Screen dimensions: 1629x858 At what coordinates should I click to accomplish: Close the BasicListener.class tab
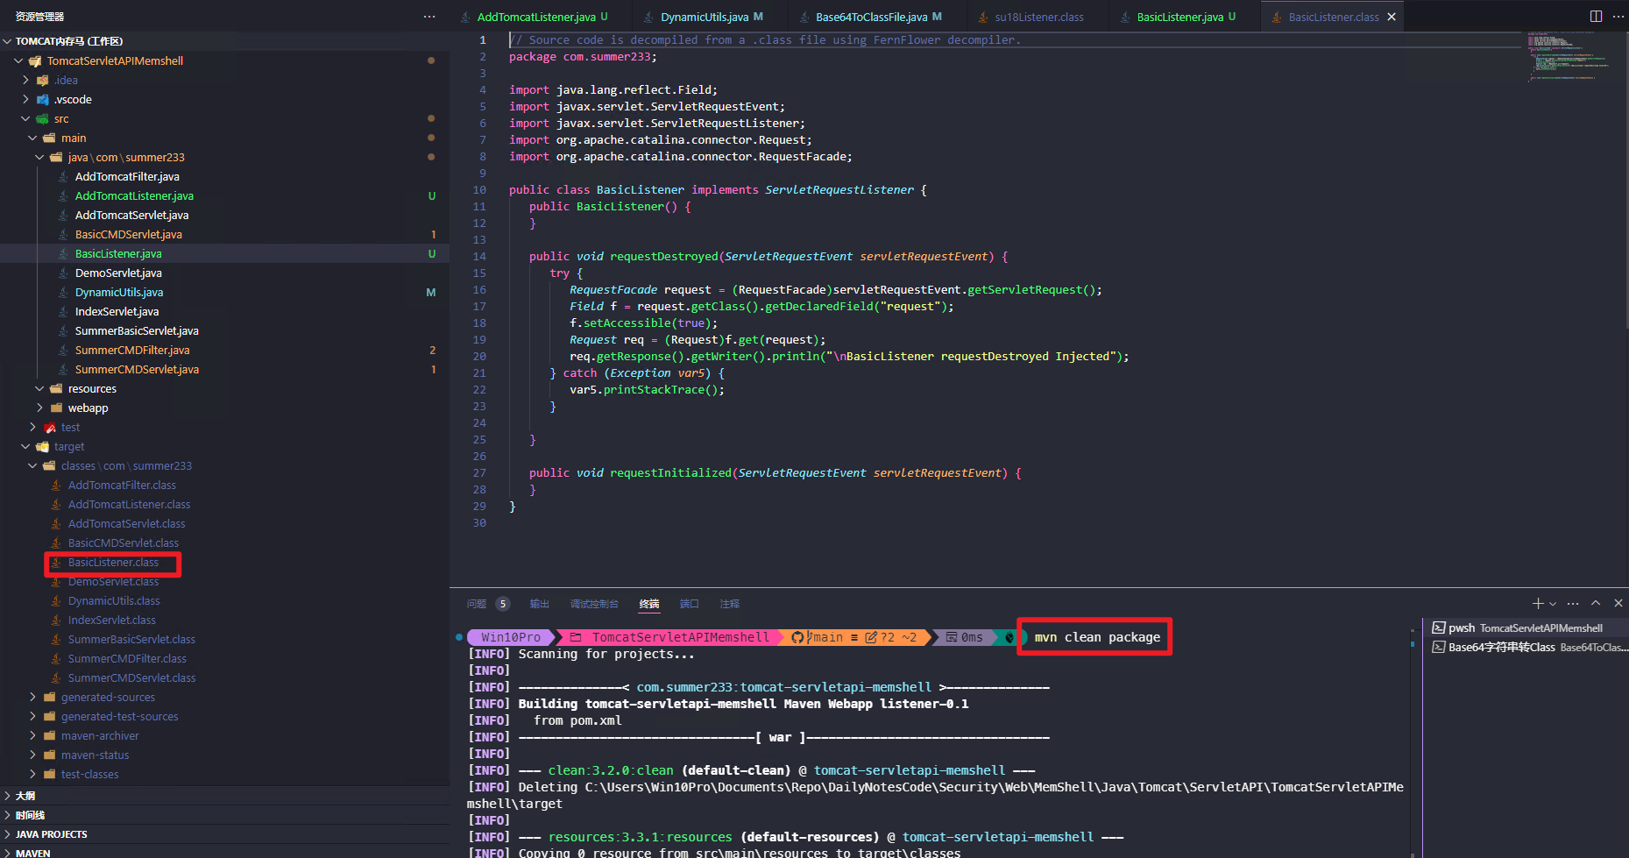[x=1392, y=17]
